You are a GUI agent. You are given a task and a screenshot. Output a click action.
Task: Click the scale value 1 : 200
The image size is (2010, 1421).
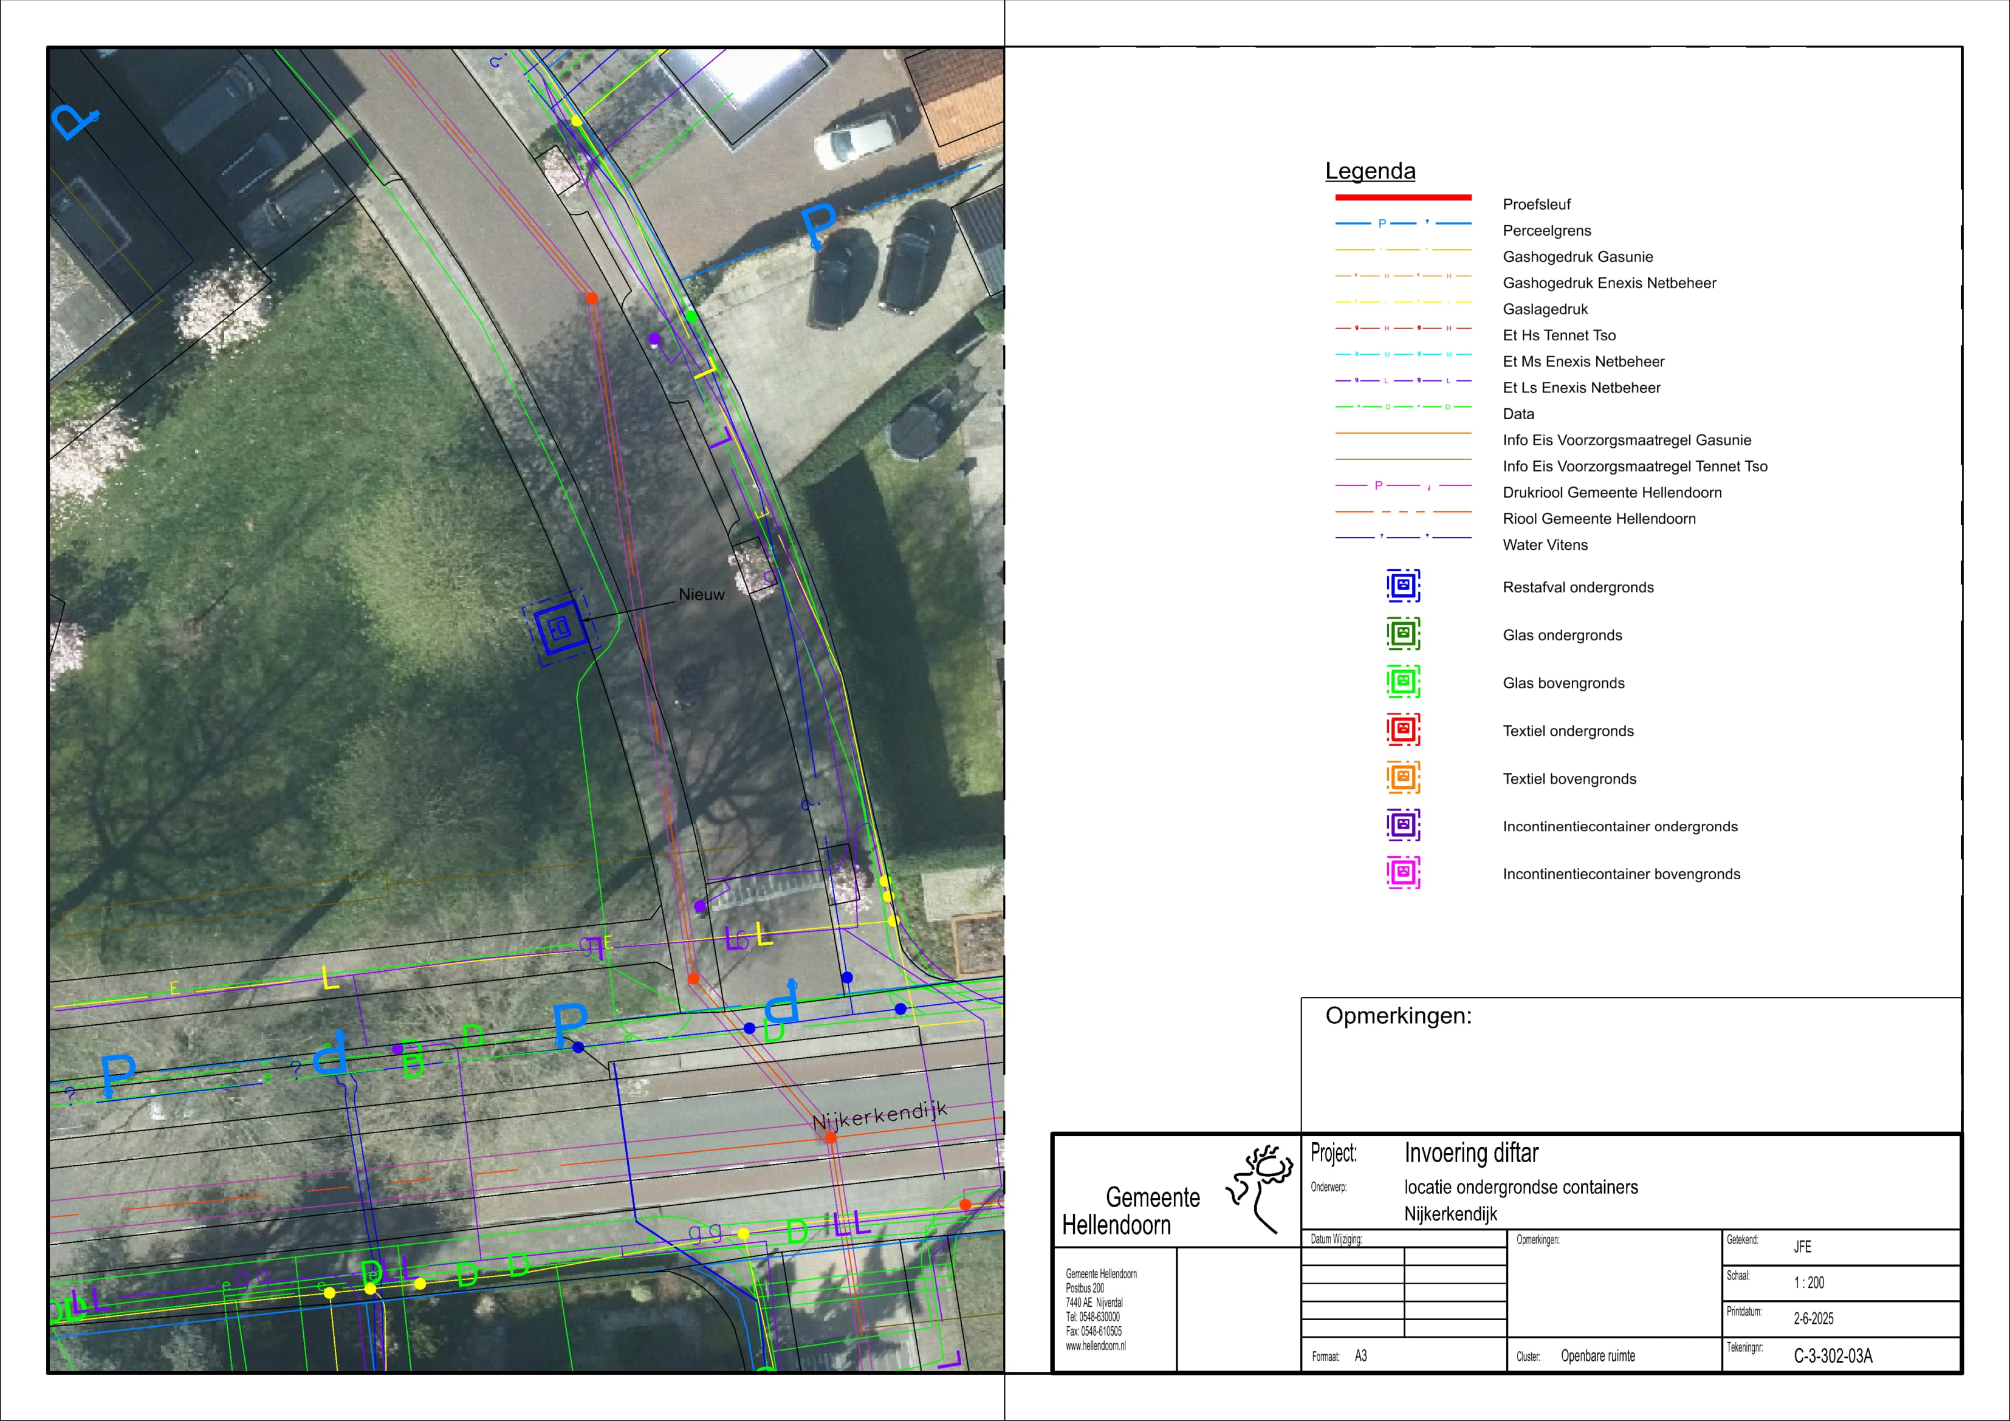[1809, 1282]
